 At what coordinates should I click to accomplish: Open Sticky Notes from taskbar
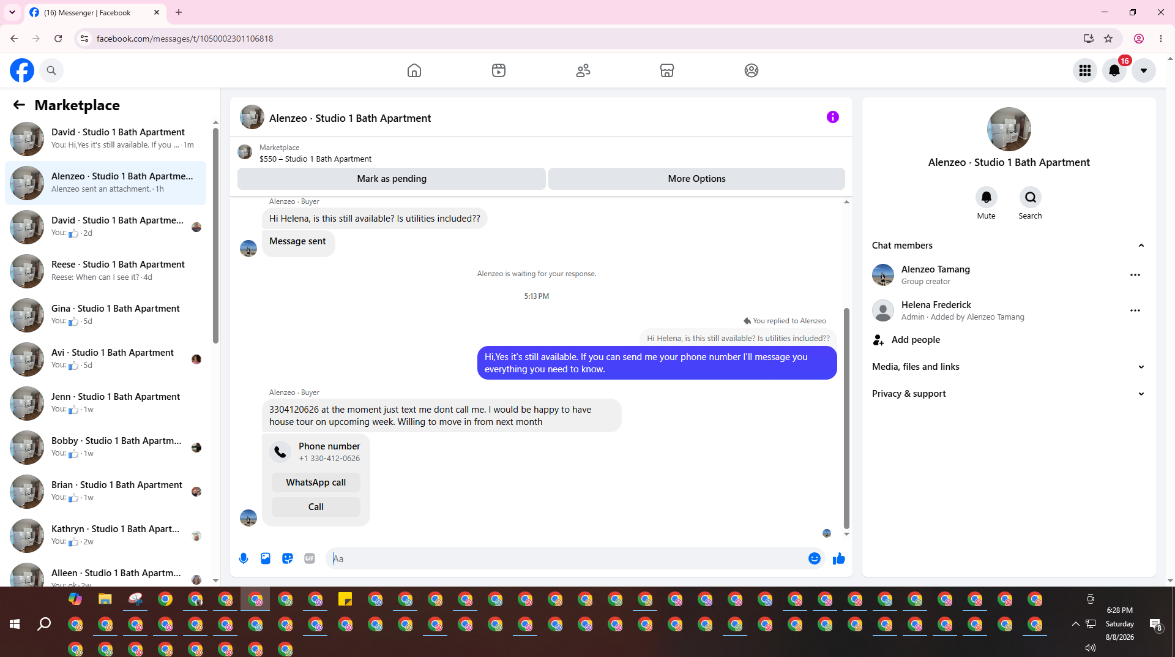coord(345,599)
